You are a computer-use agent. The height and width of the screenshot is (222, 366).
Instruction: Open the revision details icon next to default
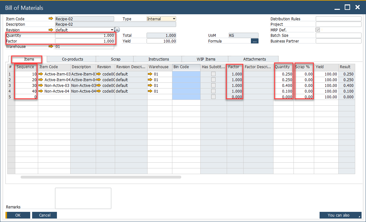117,30
